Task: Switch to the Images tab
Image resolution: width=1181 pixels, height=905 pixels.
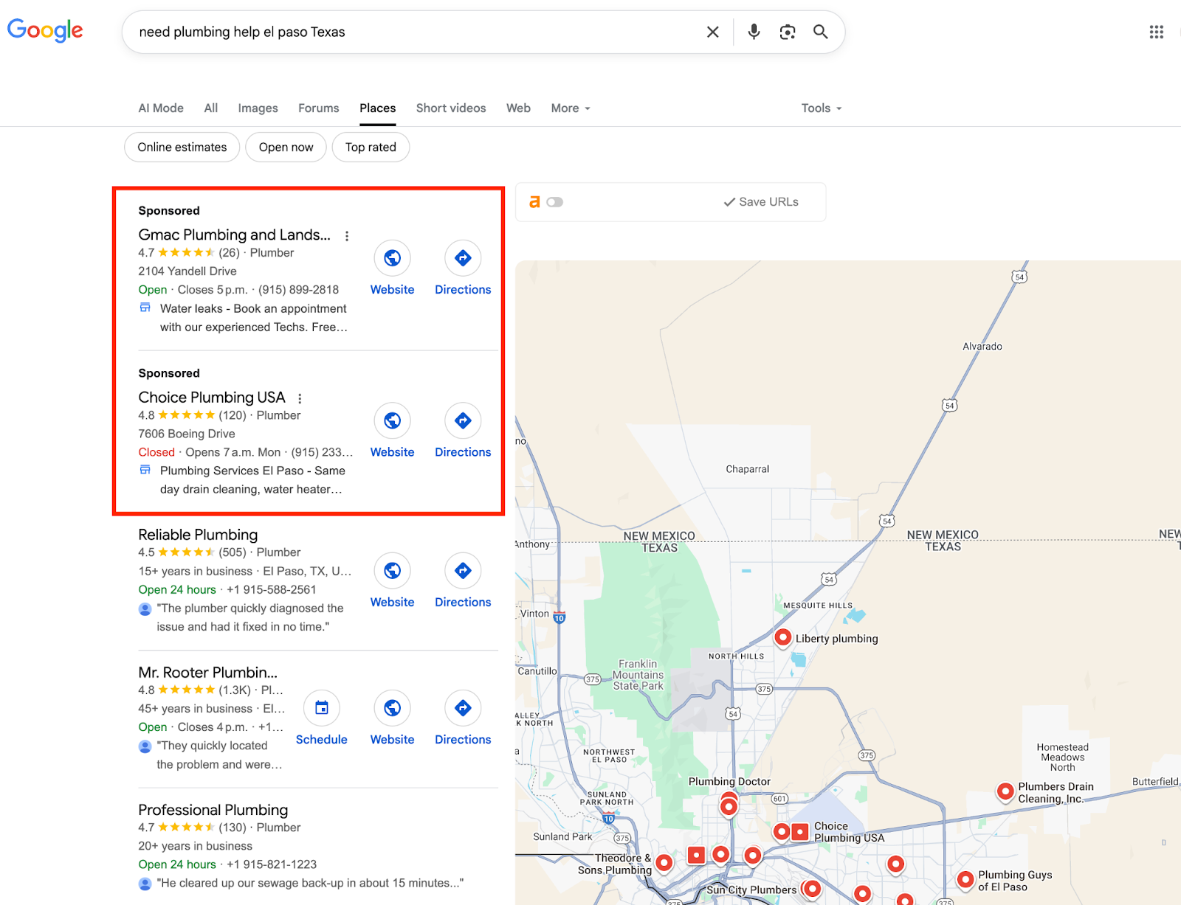Action: [258, 108]
